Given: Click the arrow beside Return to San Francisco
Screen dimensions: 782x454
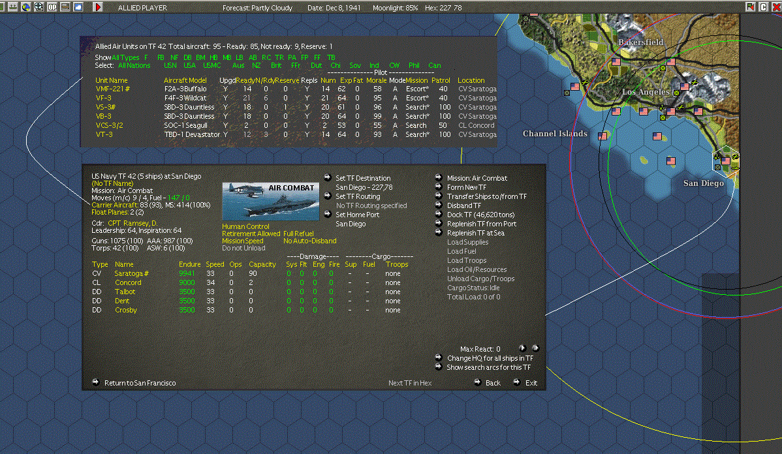Looking at the screenshot, I should pyautogui.click(x=96, y=382).
